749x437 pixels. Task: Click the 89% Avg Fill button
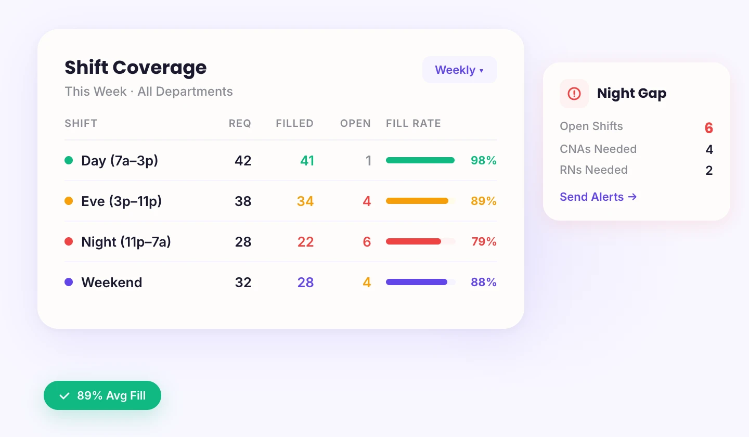pyautogui.click(x=102, y=395)
